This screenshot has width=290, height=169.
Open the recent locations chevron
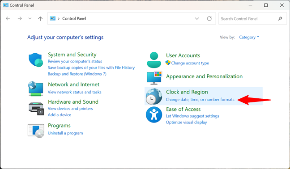(x=30, y=18)
